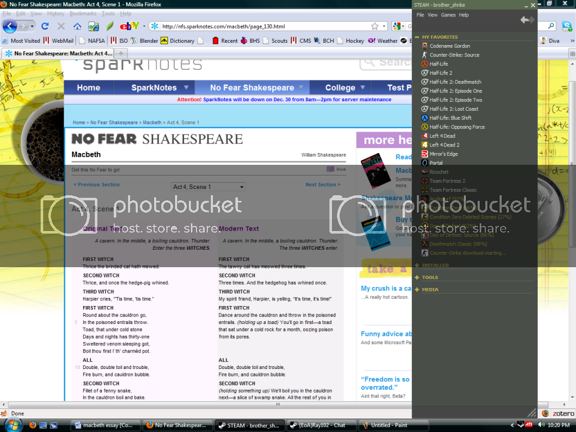Expand the Media section in Steam
The width and height of the screenshot is (576, 432).
coord(417,290)
